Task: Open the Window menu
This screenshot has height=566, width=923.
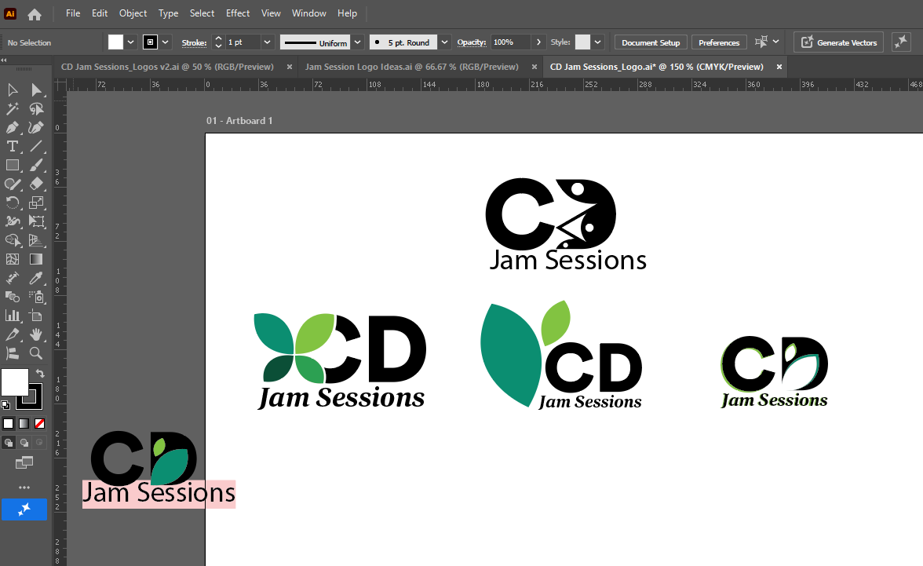Action: click(x=309, y=13)
